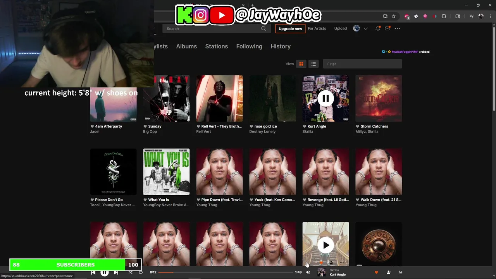The width and height of the screenshot is (496, 279).
Task: Click the search magnifier icon
Action: 263,29
